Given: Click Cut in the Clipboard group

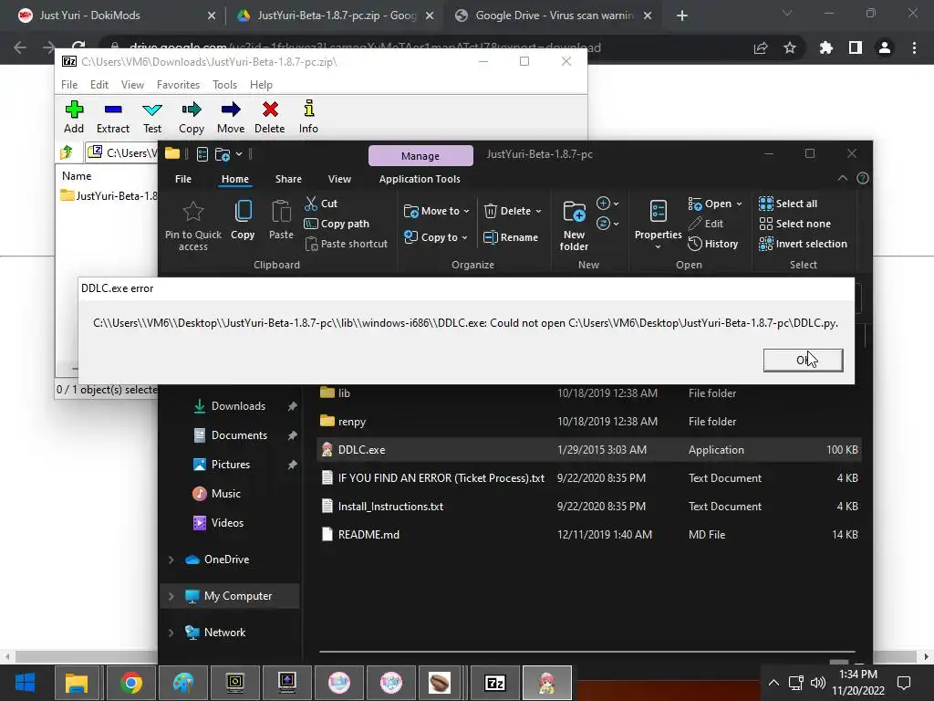Looking at the screenshot, I should click(x=321, y=204).
